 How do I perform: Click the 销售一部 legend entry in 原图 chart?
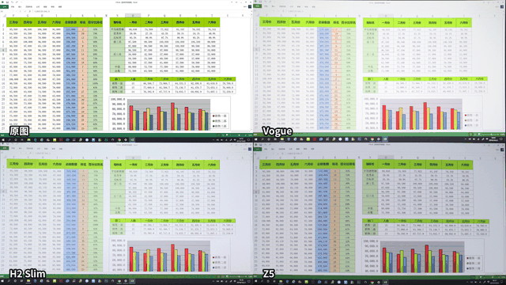pos(220,116)
